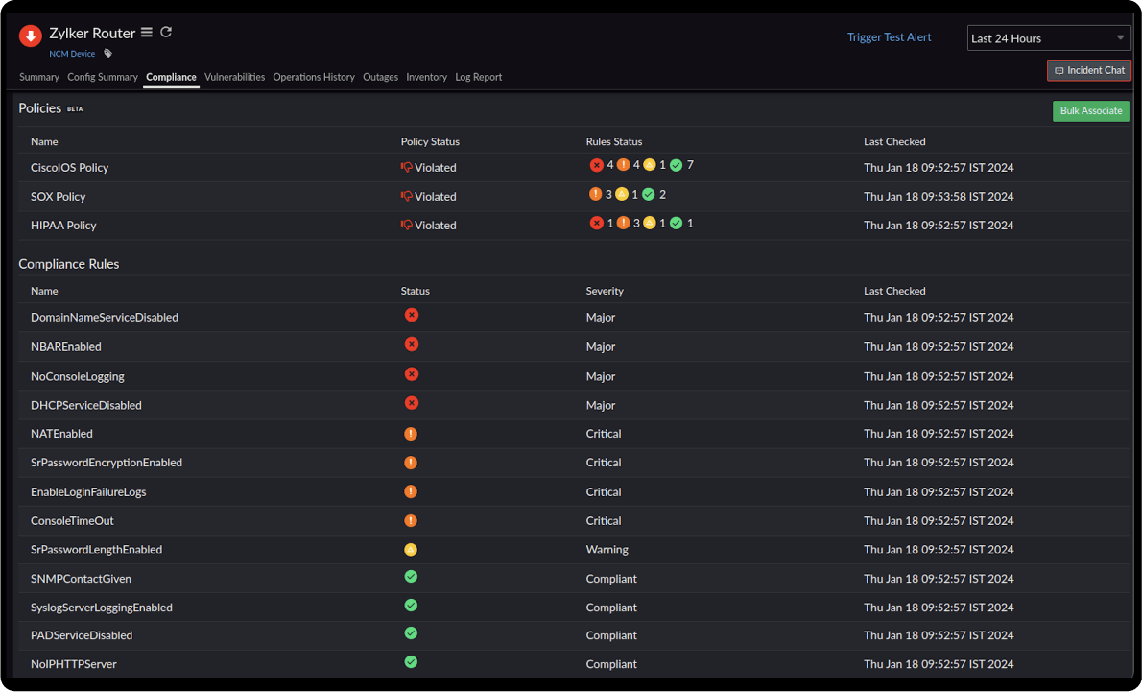
Task: Open the HIPAA Policy row
Action: [63, 225]
